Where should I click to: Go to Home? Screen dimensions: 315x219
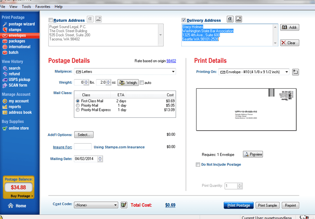(x=17, y=206)
